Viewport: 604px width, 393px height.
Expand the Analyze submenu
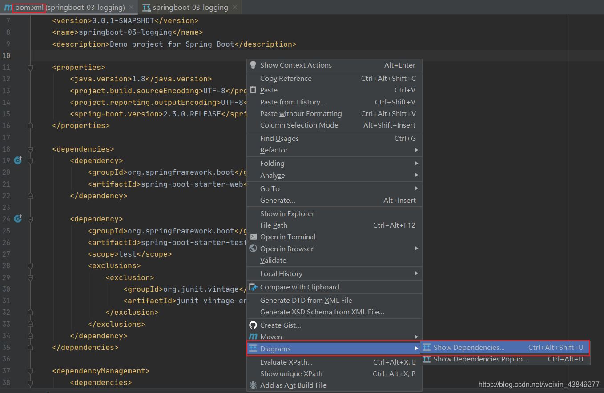click(x=334, y=176)
